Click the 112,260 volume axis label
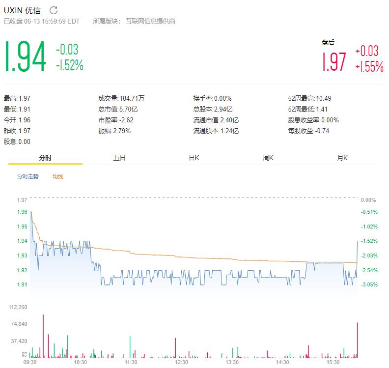Screen dimensions: 389x368 pyautogui.click(x=18, y=307)
